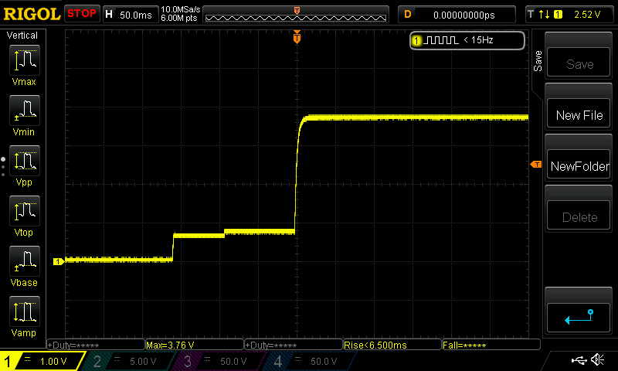Select the Vtop measurement icon
The height and width of the screenshot is (371, 618).
tap(25, 210)
